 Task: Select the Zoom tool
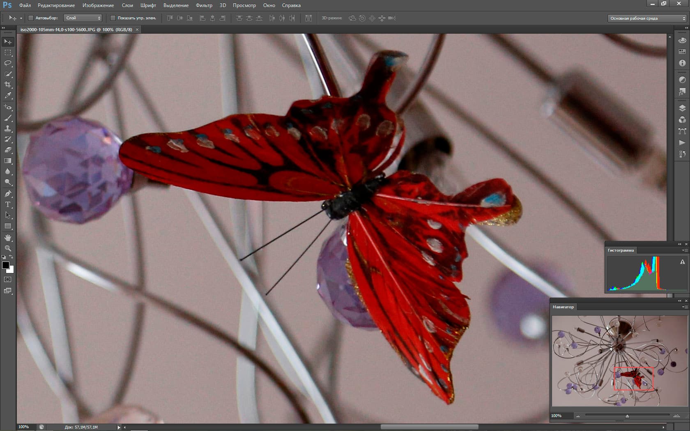(8, 248)
